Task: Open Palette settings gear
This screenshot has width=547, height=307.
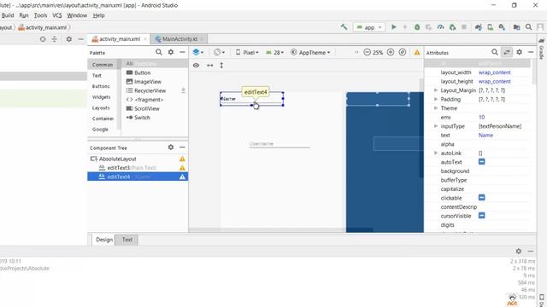Action: click(x=171, y=52)
